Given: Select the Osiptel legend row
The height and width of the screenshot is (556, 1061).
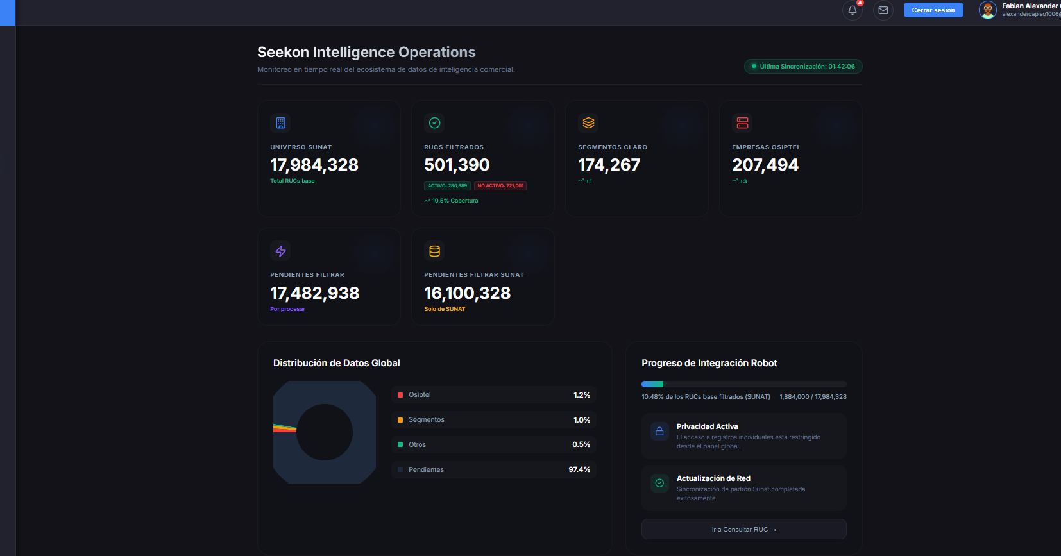Looking at the screenshot, I should coord(493,395).
